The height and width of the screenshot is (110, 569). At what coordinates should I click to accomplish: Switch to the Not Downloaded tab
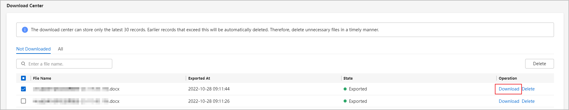[33, 49]
